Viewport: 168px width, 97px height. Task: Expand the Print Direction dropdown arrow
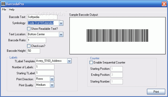point(52,79)
